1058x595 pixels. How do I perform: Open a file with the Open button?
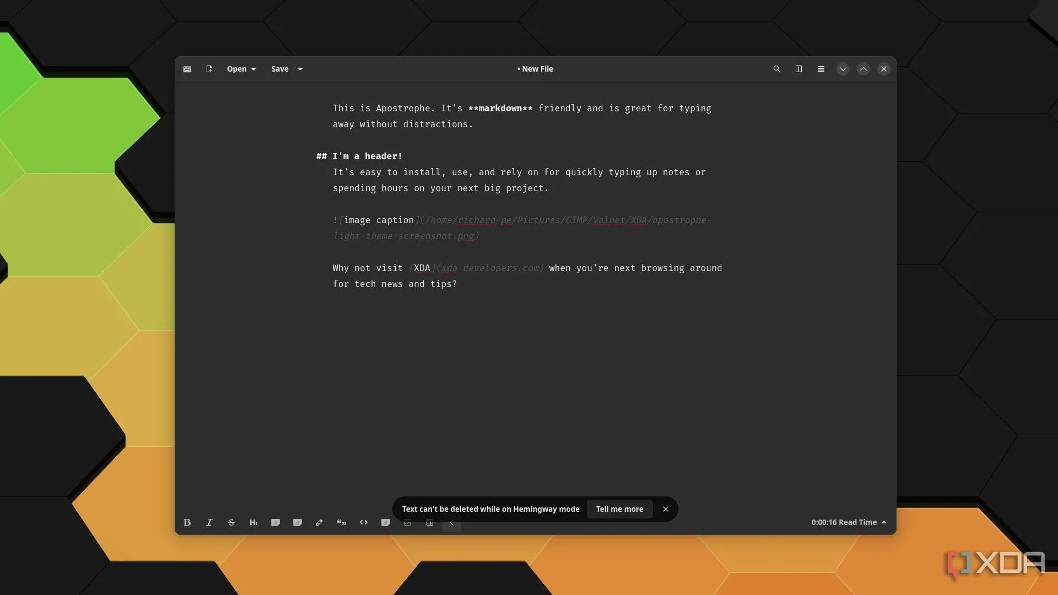tap(241, 69)
